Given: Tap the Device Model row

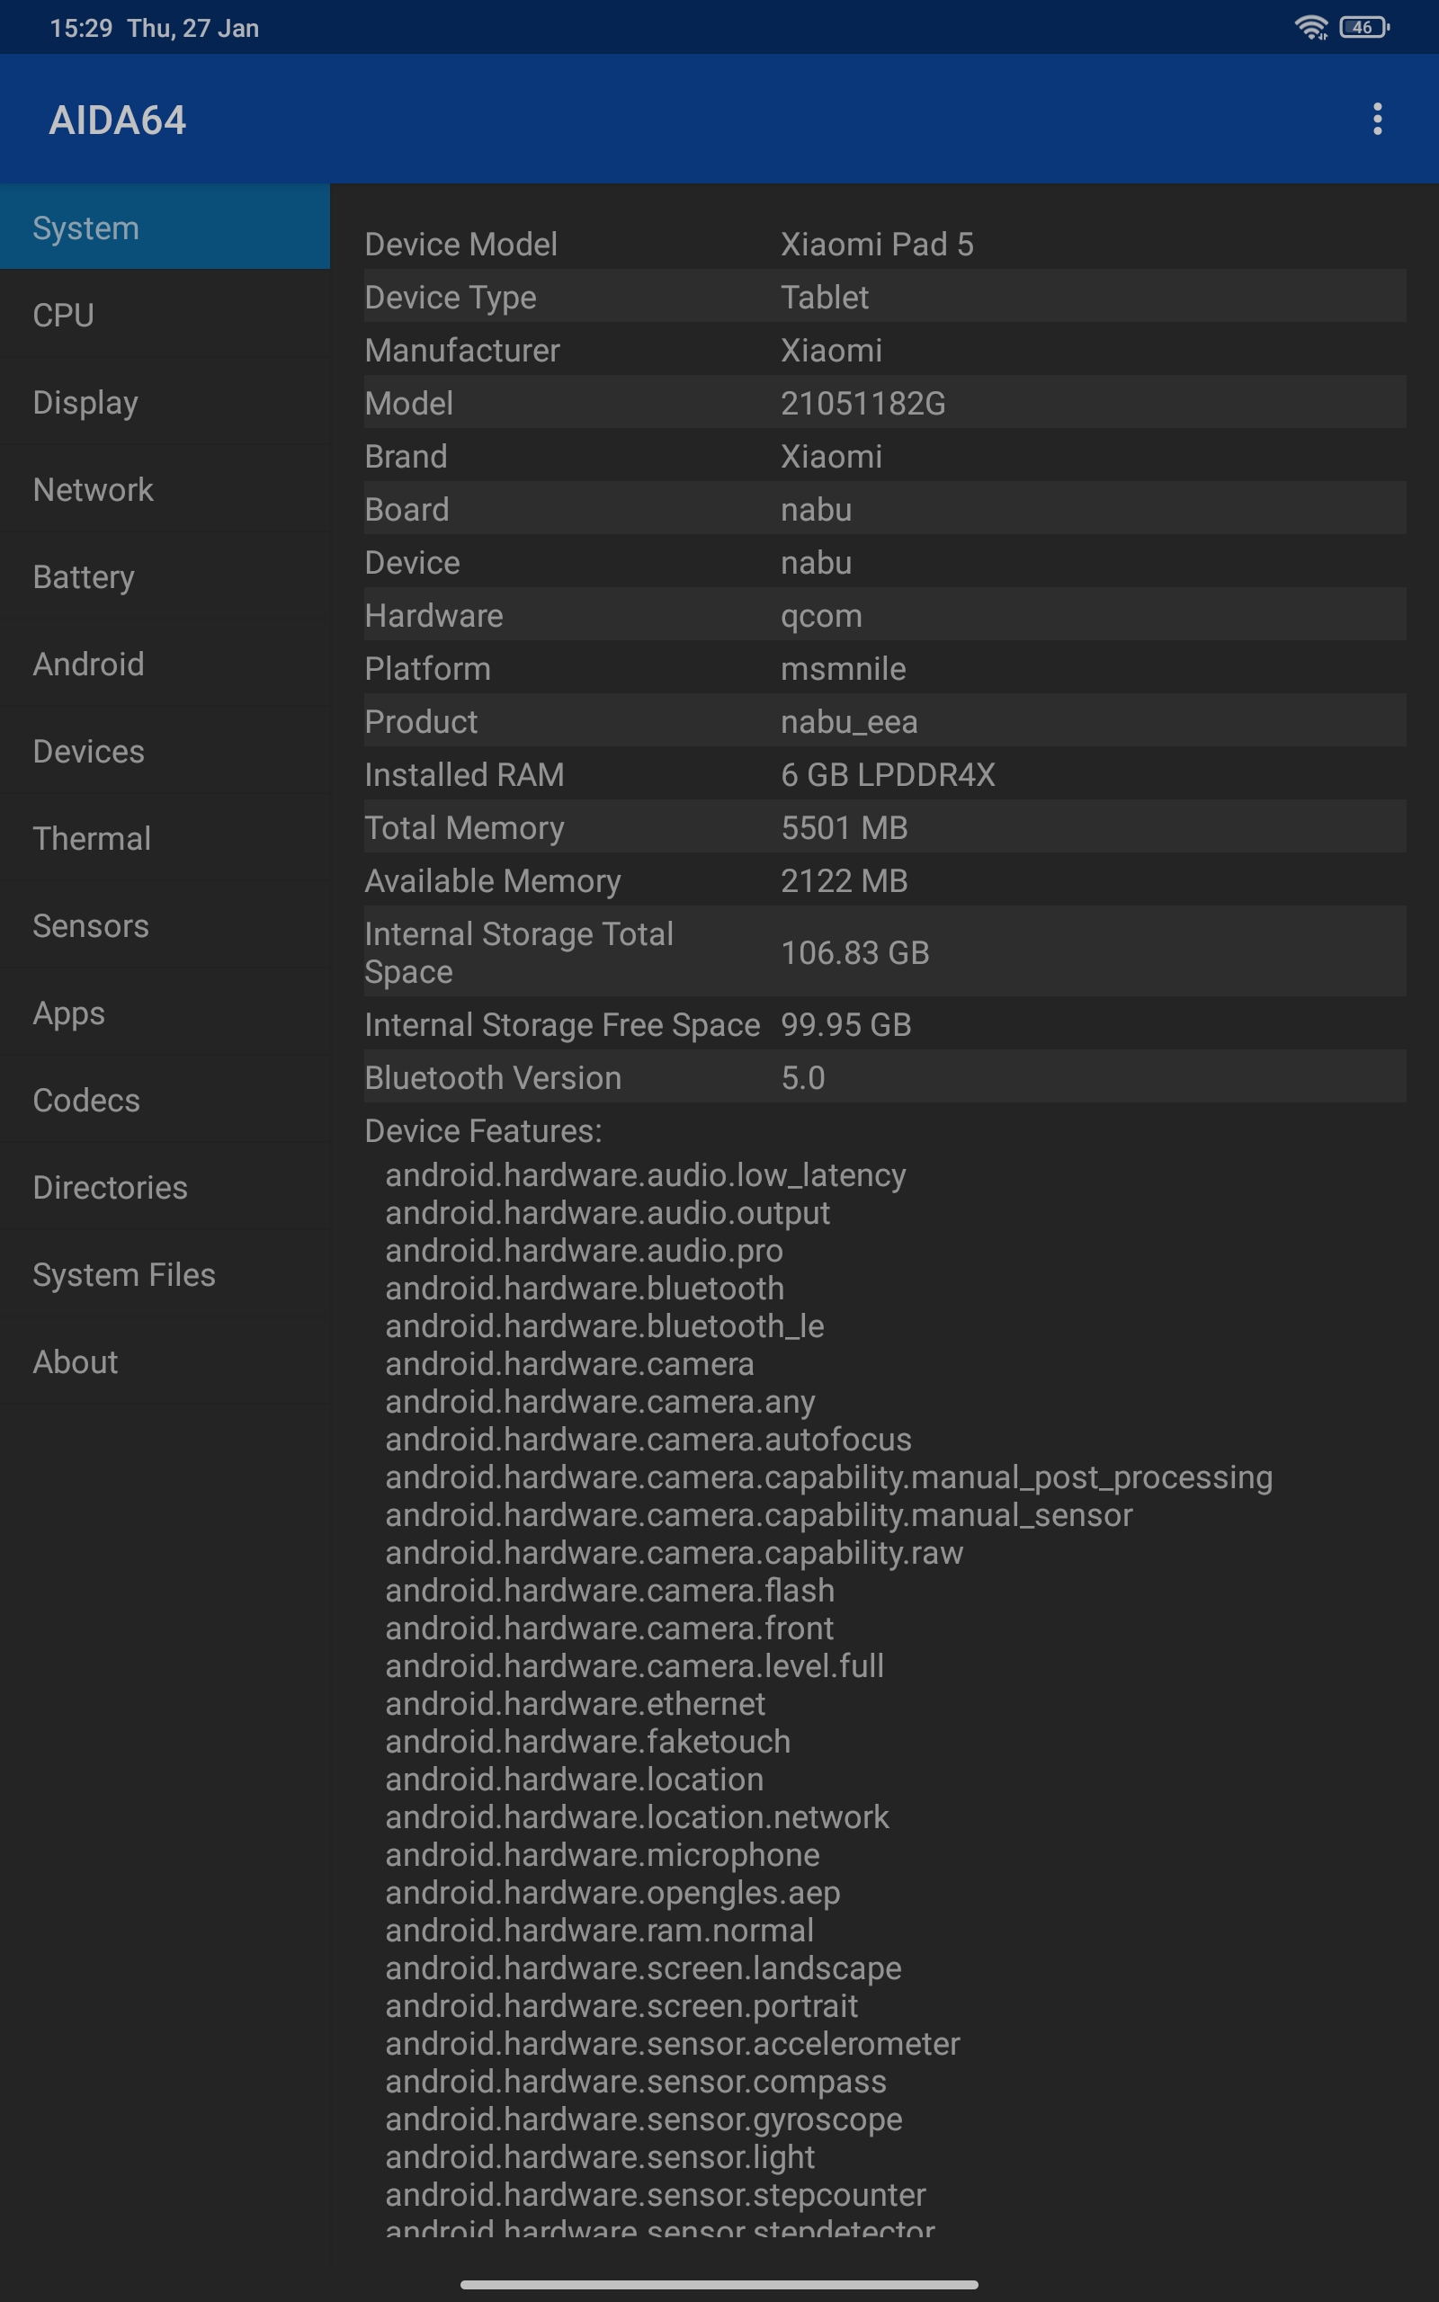Looking at the screenshot, I should [x=885, y=245].
